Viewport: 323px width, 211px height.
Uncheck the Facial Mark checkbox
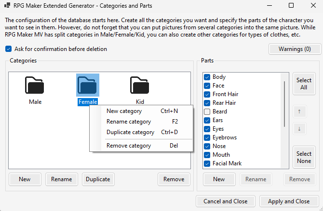(207, 163)
